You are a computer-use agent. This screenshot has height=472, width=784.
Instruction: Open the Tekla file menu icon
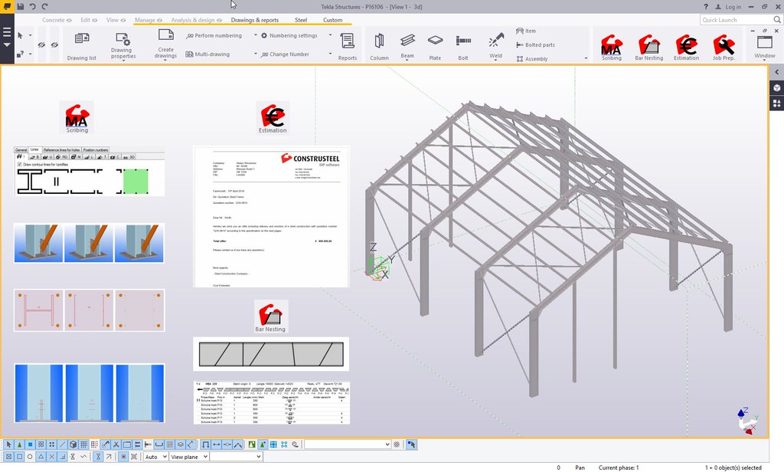coord(7,6)
